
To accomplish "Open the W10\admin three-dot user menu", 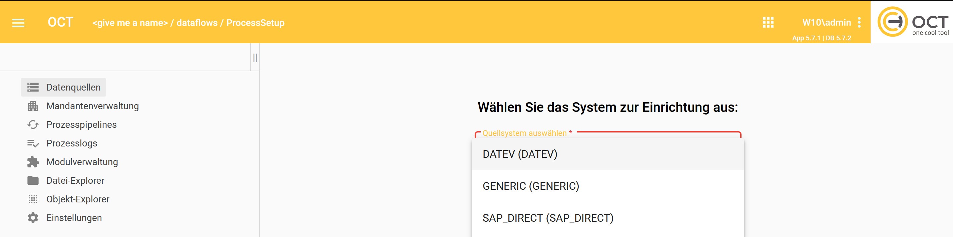I will point(859,23).
